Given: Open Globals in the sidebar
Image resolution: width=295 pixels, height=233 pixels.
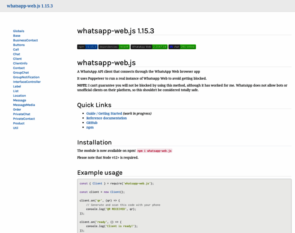Looking at the screenshot, I should 19,31.
